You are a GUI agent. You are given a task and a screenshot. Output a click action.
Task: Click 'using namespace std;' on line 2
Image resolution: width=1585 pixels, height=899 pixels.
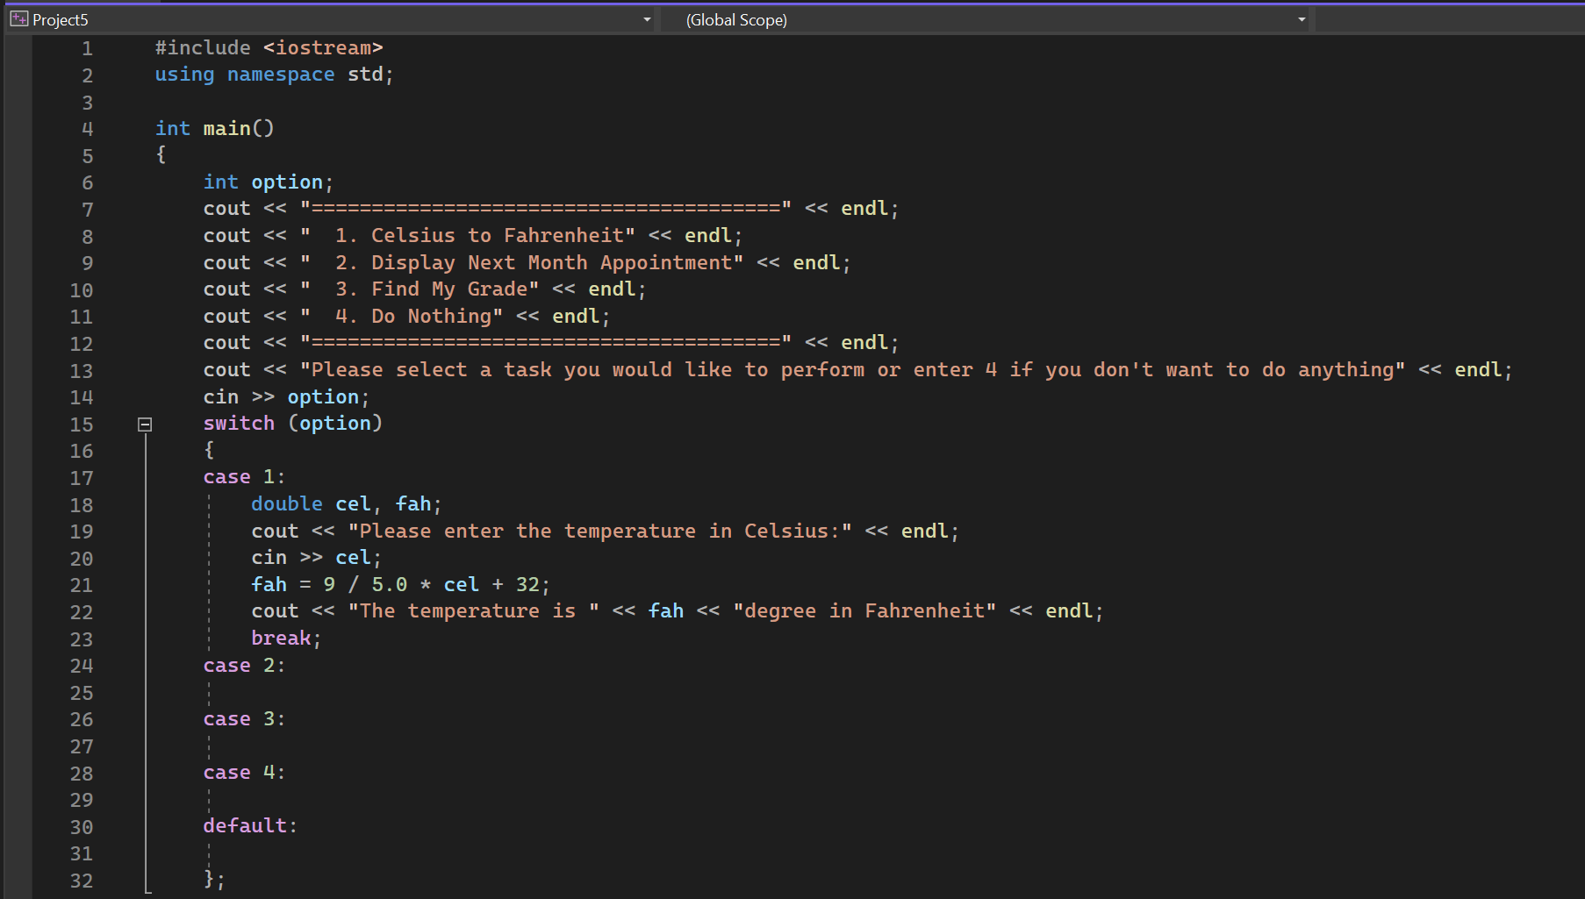(274, 75)
